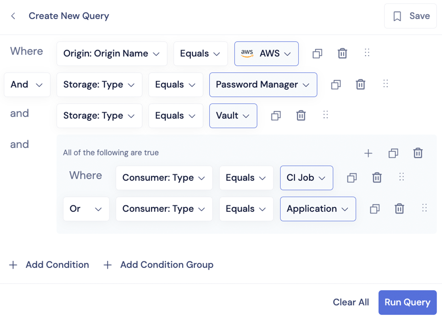Open the Or operator dropdown in group

pyautogui.click(x=86, y=209)
